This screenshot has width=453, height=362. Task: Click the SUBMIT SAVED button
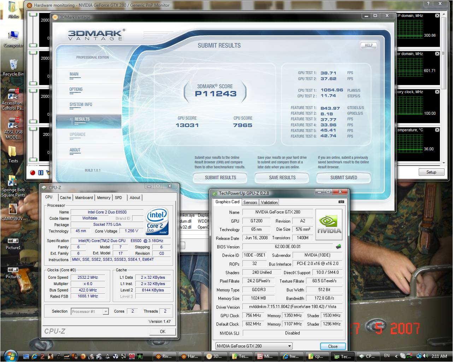pos(343,178)
